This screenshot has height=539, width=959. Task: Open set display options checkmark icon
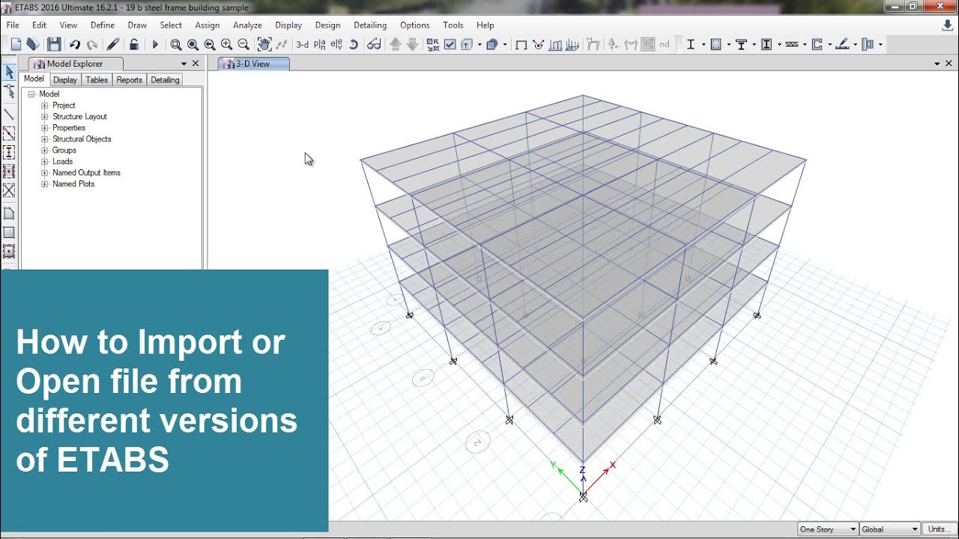coord(450,45)
